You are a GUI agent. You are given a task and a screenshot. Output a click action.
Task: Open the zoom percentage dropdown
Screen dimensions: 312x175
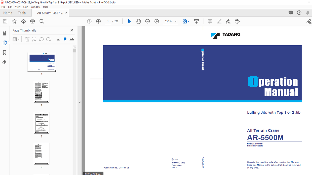click(x=175, y=21)
